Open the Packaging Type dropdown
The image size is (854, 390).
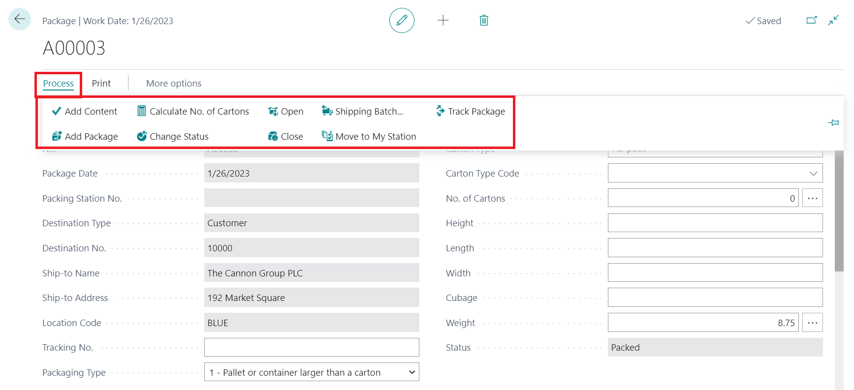411,373
